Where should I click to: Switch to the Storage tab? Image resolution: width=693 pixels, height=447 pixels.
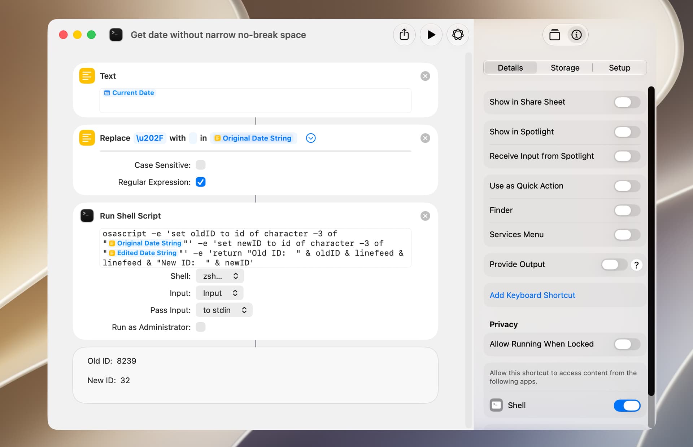[565, 68]
